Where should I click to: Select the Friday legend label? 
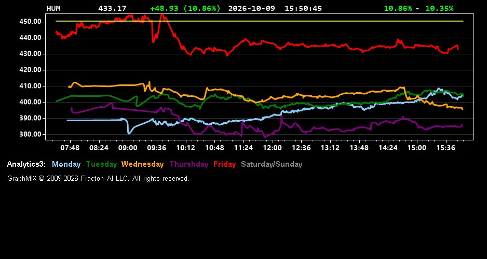coord(225,164)
